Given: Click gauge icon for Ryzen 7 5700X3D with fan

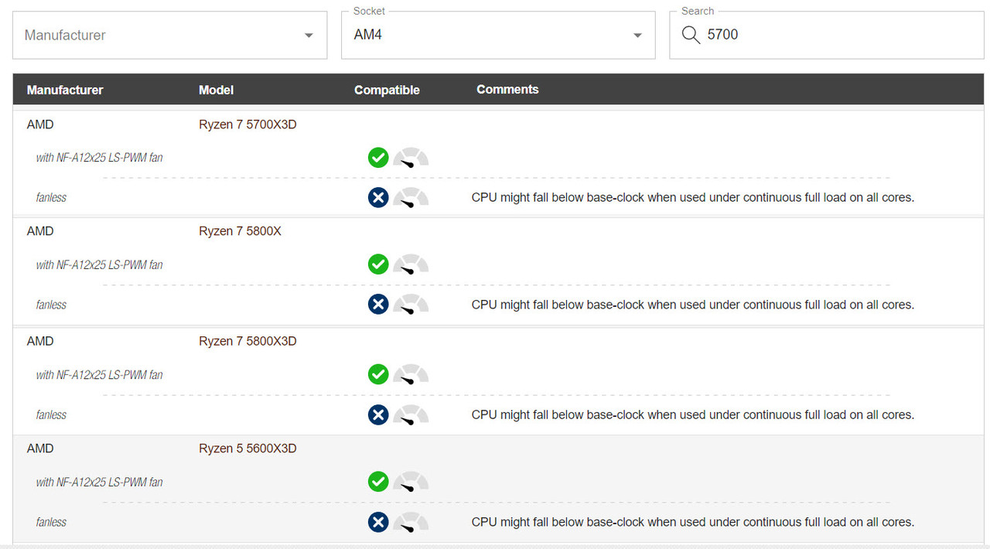Looking at the screenshot, I should tap(411, 158).
